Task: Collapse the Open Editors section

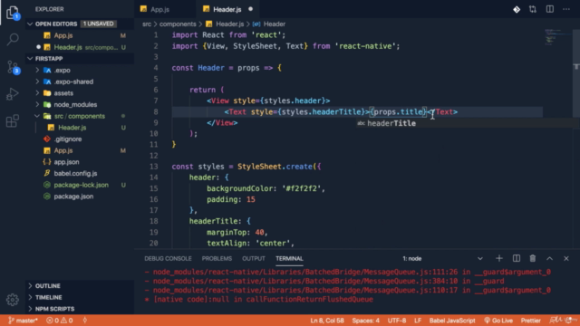Action: (80, 24)
